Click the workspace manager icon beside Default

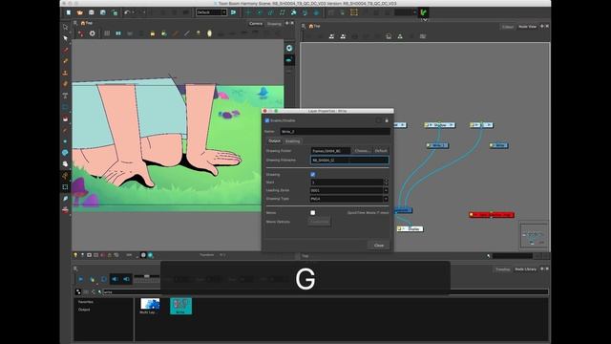tap(233, 12)
